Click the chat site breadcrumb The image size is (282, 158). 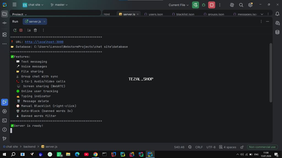click(10, 146)
